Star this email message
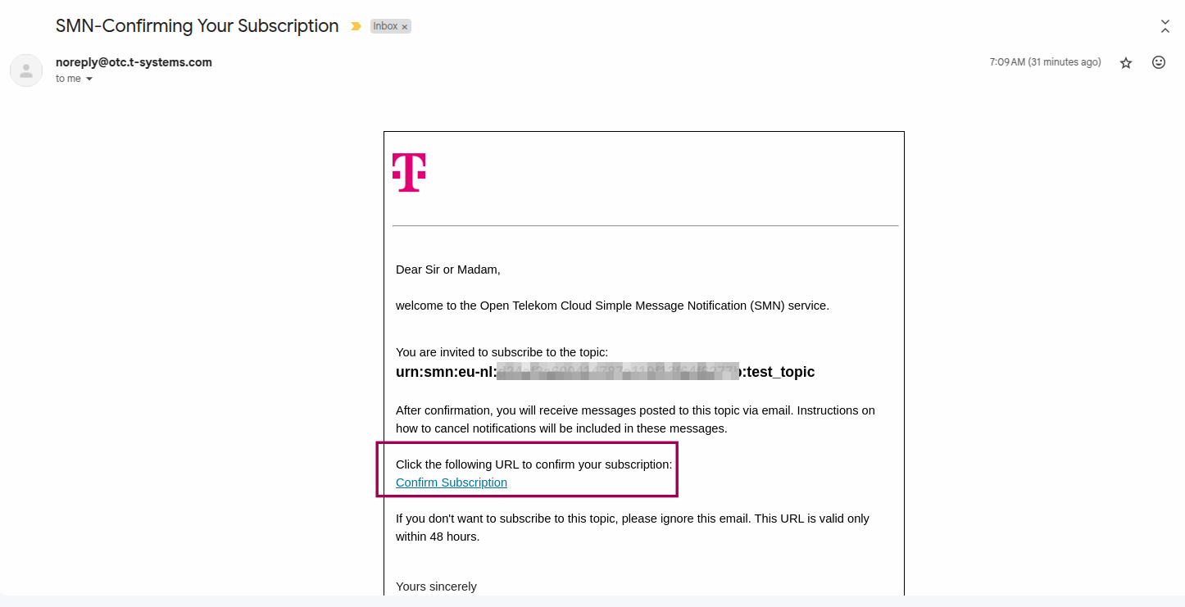 coord(1126,63)
